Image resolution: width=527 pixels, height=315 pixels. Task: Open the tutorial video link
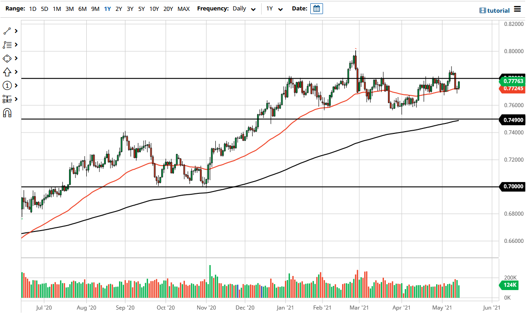coord(494,10)
